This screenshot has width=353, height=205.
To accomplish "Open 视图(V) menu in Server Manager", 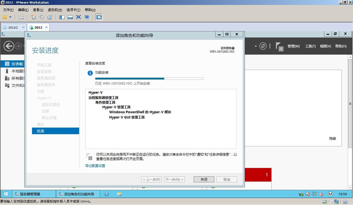I will [325, 46].
